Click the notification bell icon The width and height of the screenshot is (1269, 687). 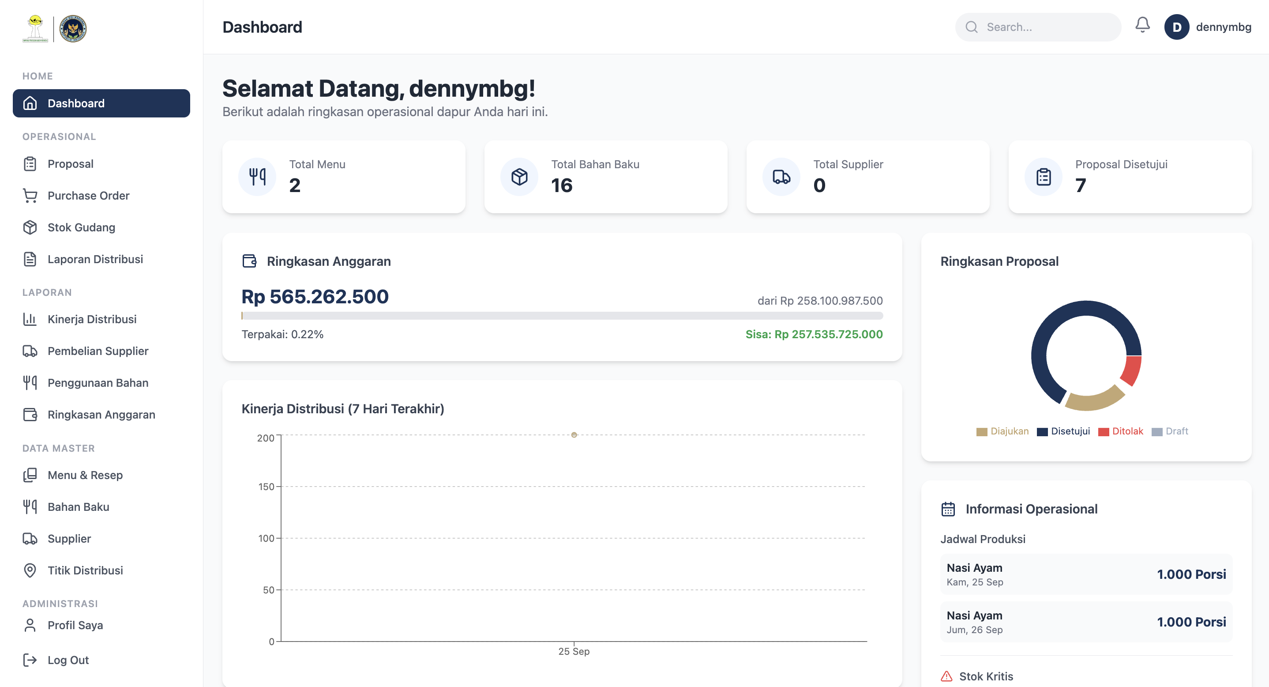[1142, 26]
